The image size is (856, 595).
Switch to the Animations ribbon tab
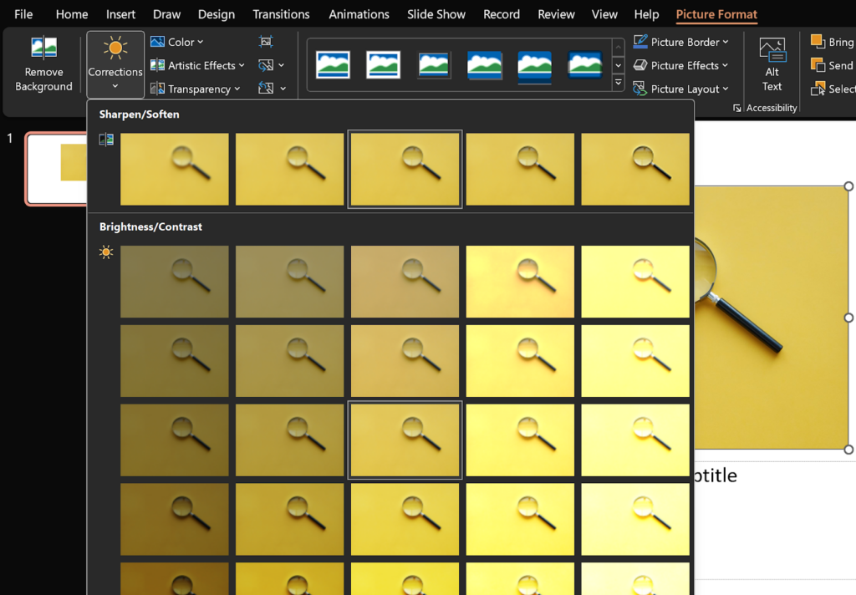[x=359, y=14]
